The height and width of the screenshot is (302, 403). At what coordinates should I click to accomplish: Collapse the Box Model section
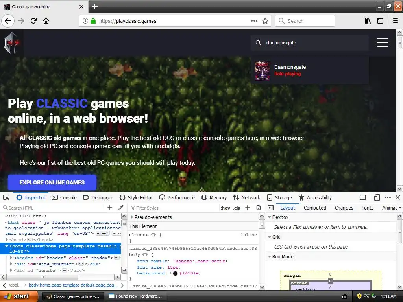coord(269,256)
